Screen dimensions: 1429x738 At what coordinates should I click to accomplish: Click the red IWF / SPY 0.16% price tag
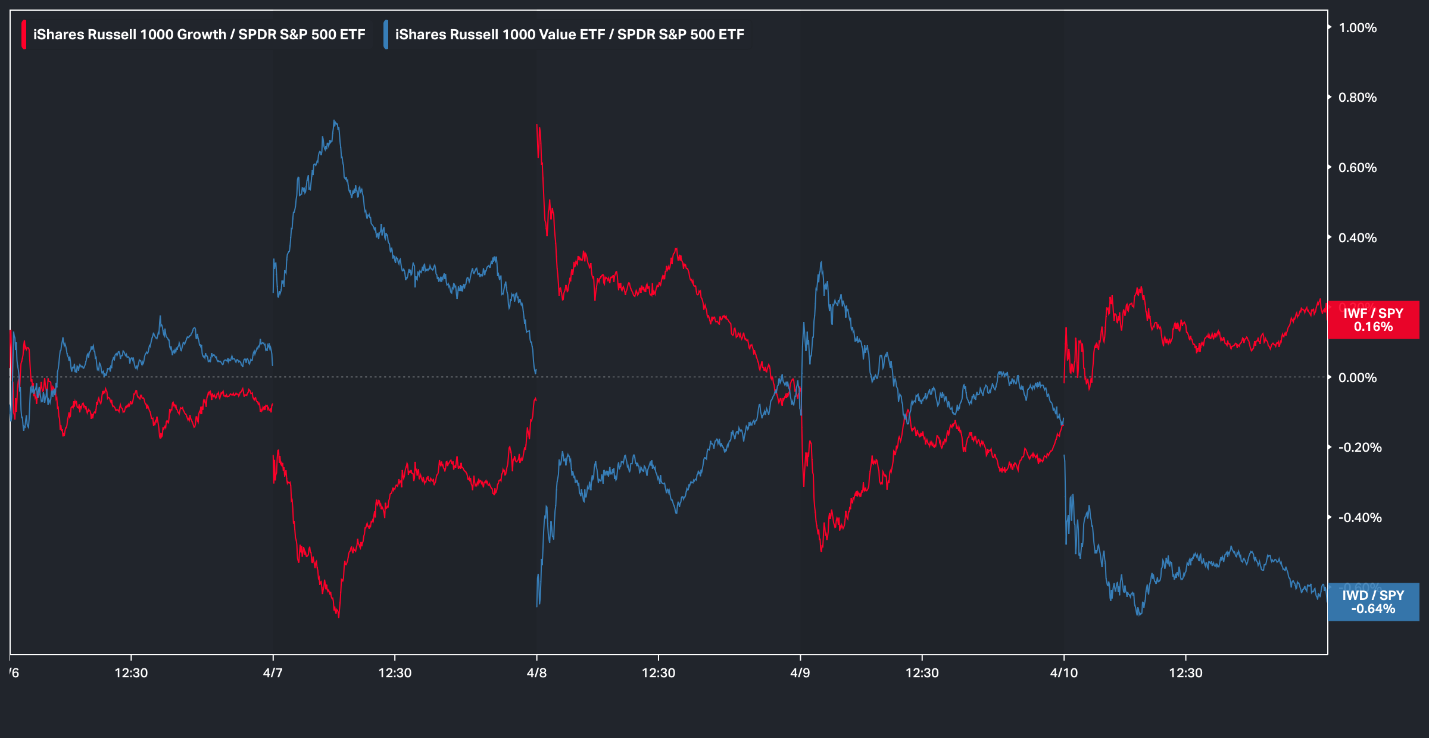pos(1373,320)
